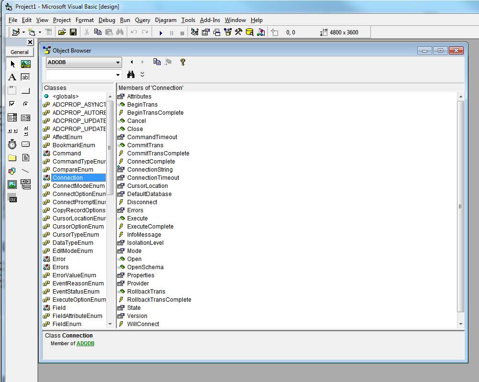Toggle search results with double chevron

click(x=142, y=75)
